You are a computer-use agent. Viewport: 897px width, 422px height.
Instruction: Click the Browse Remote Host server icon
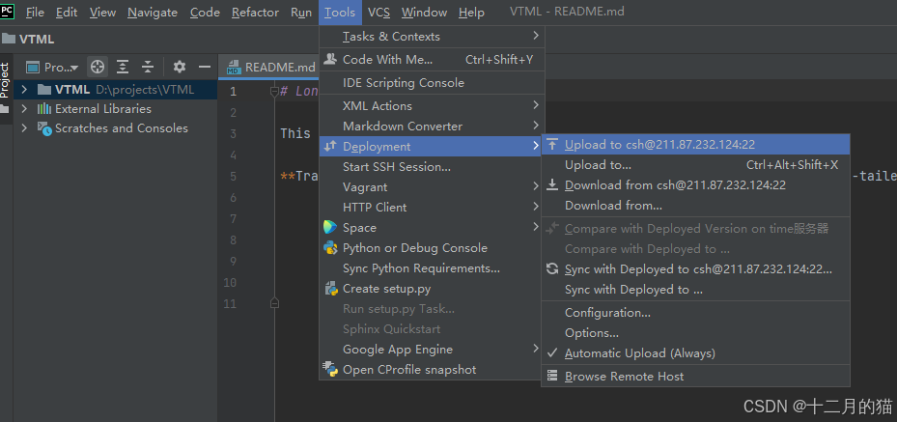(x=552, y=377)
